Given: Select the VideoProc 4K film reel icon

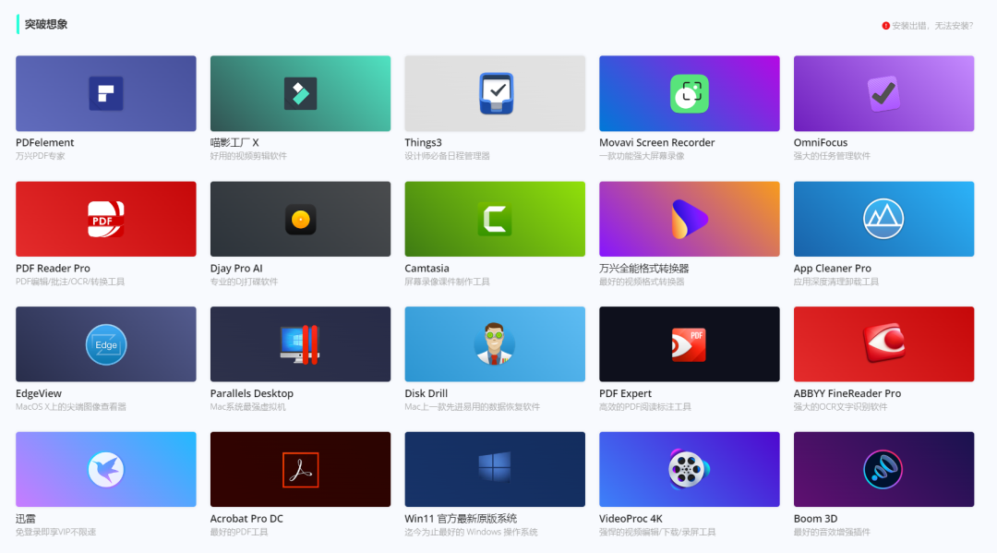Looking at the screenshot, I should click(x=689, y=470).
